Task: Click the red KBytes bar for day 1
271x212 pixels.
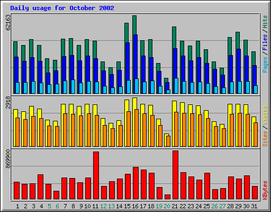Action: click(16, 190)
